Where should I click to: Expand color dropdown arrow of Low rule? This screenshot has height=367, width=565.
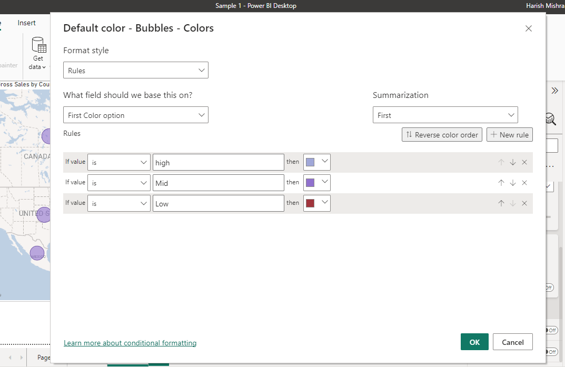pyautogui.click(x=325, y=202)
